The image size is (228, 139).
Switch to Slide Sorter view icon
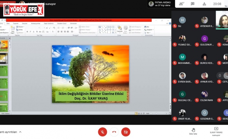coord(139,114)
